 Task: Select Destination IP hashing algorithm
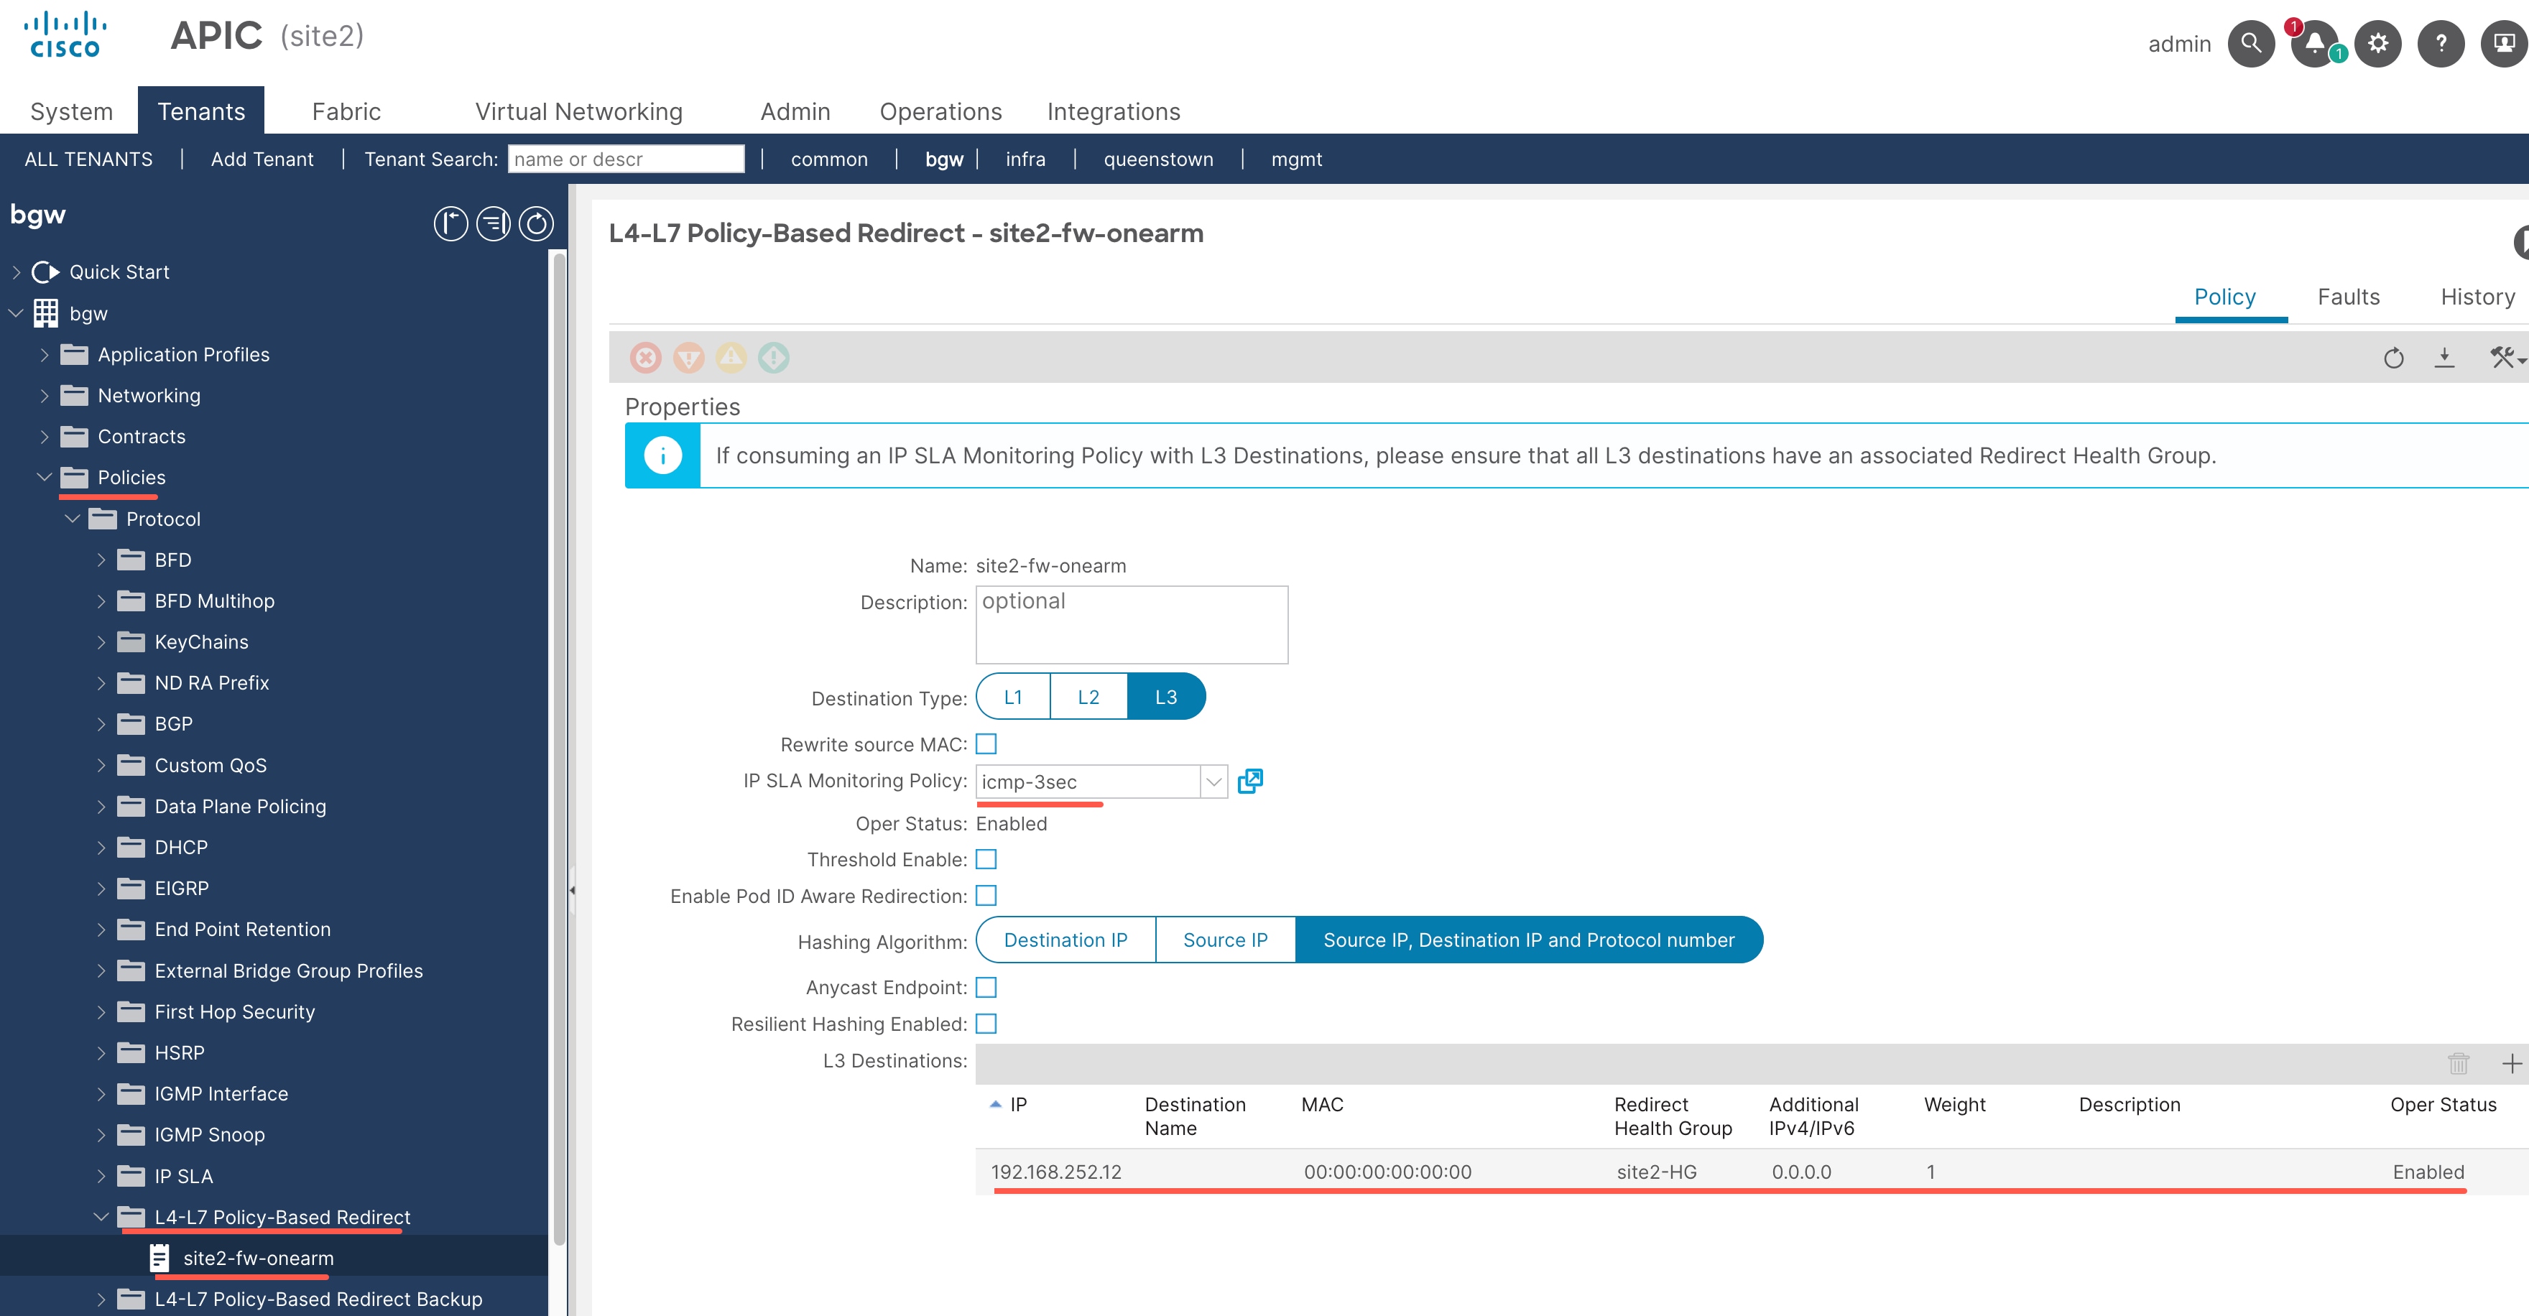click(1066, 940)
